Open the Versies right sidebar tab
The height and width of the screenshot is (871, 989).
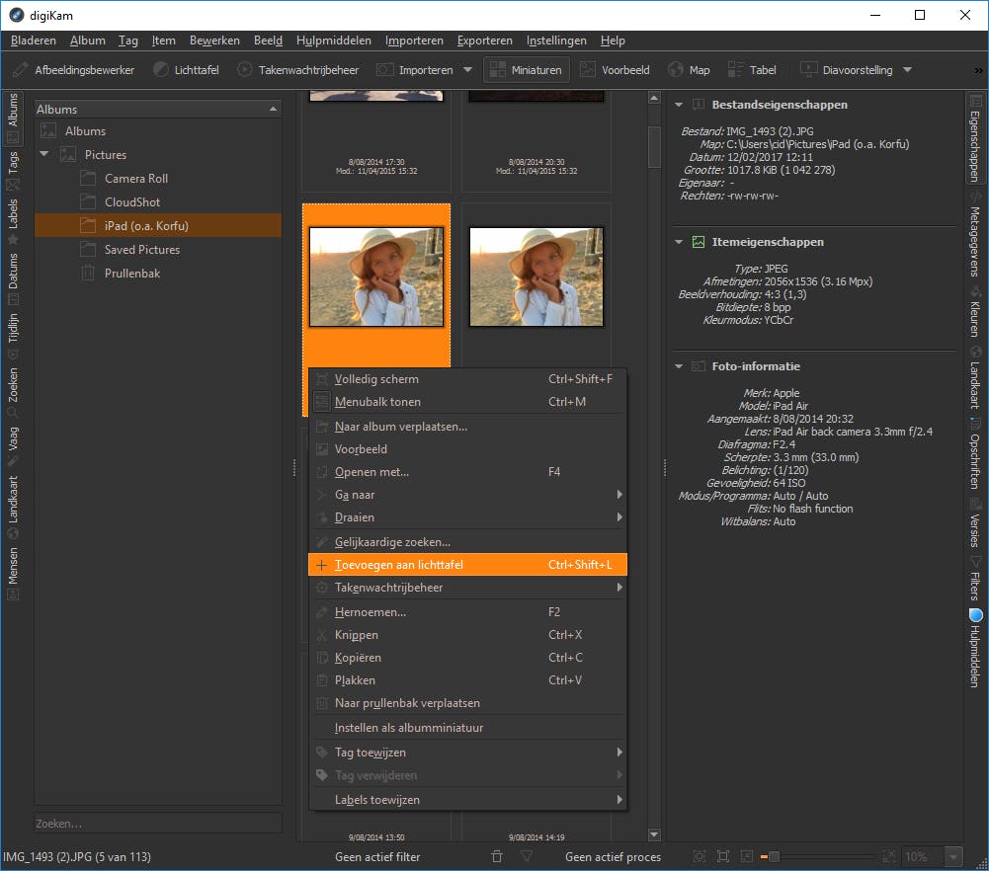point(975,524)
